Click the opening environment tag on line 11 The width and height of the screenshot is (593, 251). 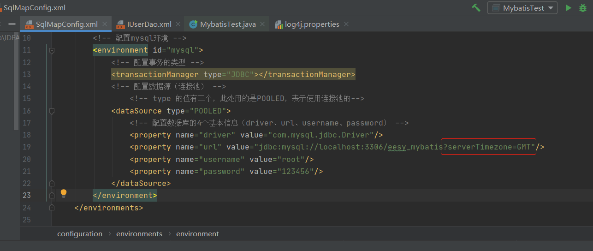120,50
